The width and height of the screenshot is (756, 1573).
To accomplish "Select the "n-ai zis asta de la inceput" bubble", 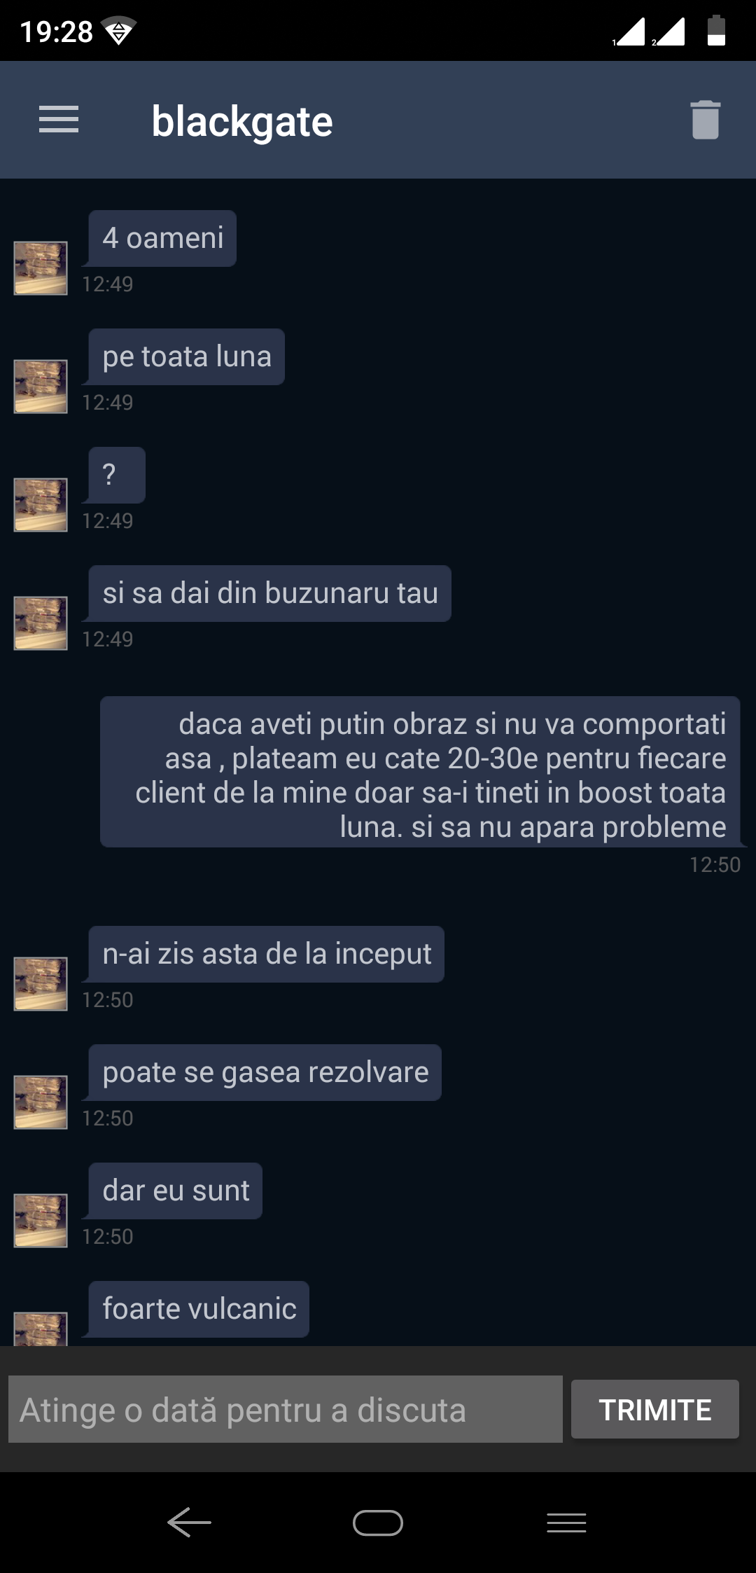I will (x=267, y=954).
